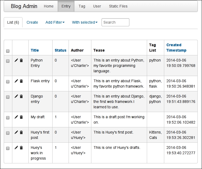Viewport: 202px width, 169px height.
Task: Edit the Python Entry row with pencil icon
Action: tap(16, 60)
